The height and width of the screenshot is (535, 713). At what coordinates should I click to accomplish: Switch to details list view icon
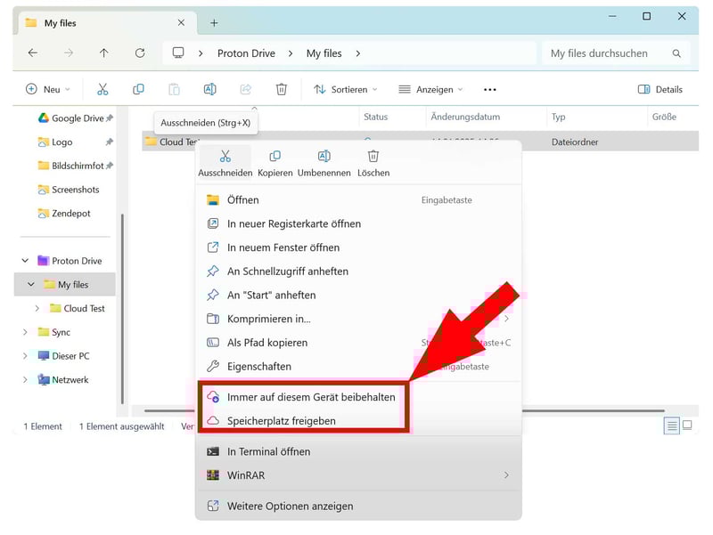point(671,426)
